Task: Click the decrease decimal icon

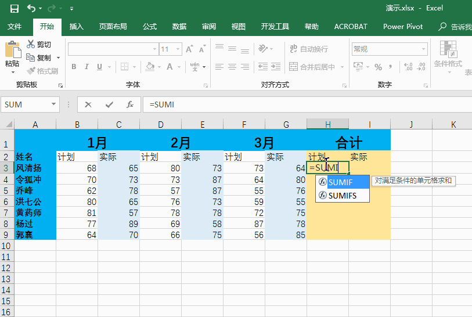Action: point(421,67)
